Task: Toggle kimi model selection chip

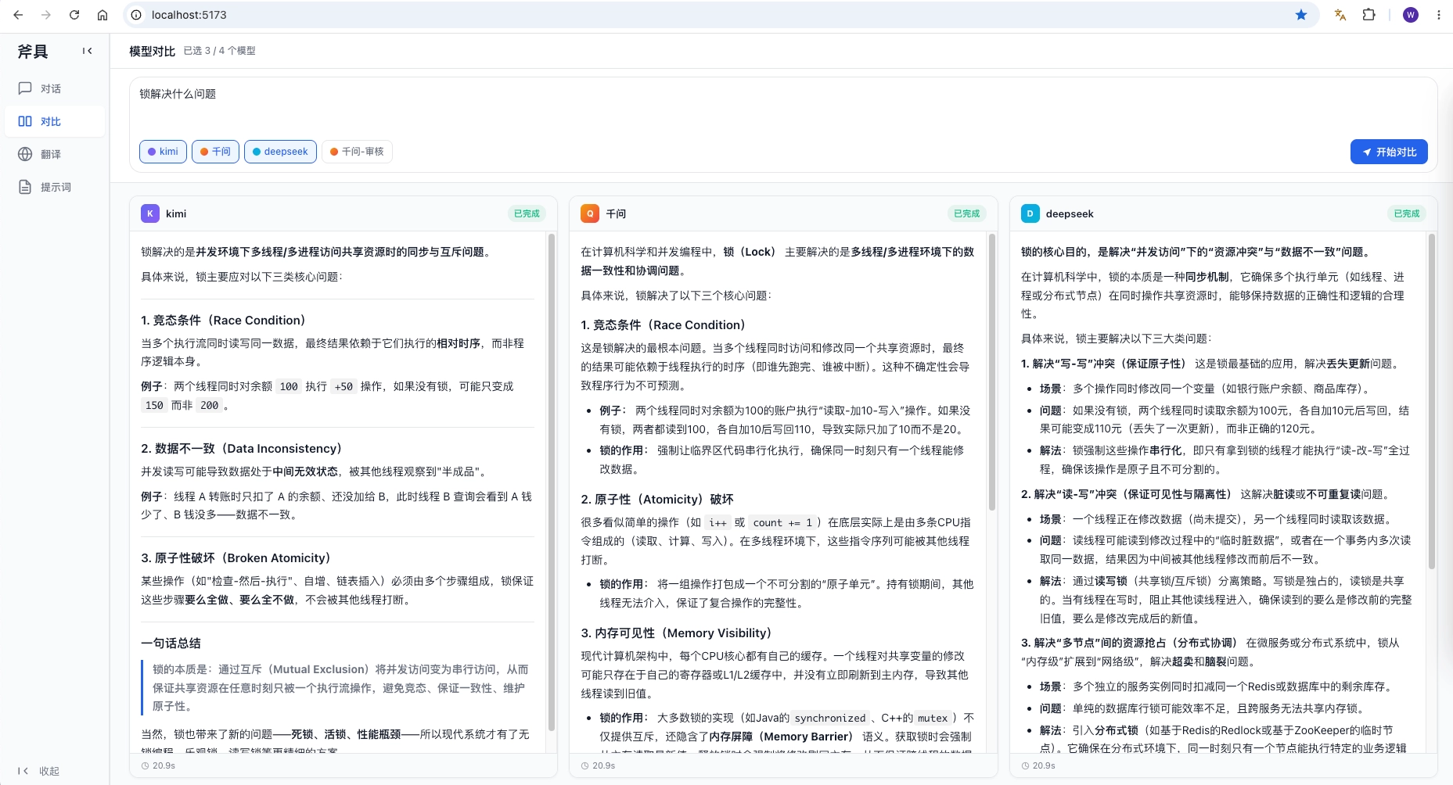Action: coord(163,152)
